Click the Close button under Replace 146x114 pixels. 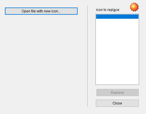coord(117,103)
